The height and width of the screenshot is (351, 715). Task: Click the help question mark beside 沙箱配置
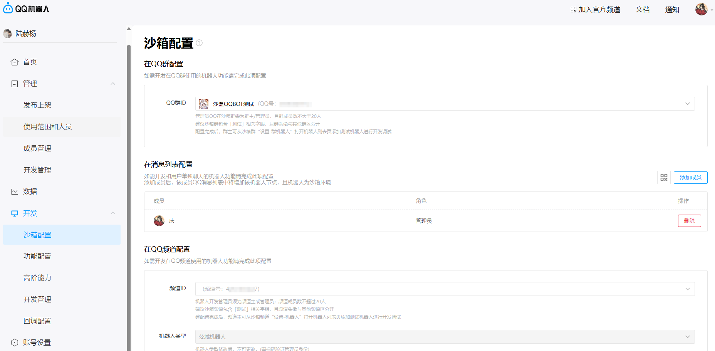[199, 43]
